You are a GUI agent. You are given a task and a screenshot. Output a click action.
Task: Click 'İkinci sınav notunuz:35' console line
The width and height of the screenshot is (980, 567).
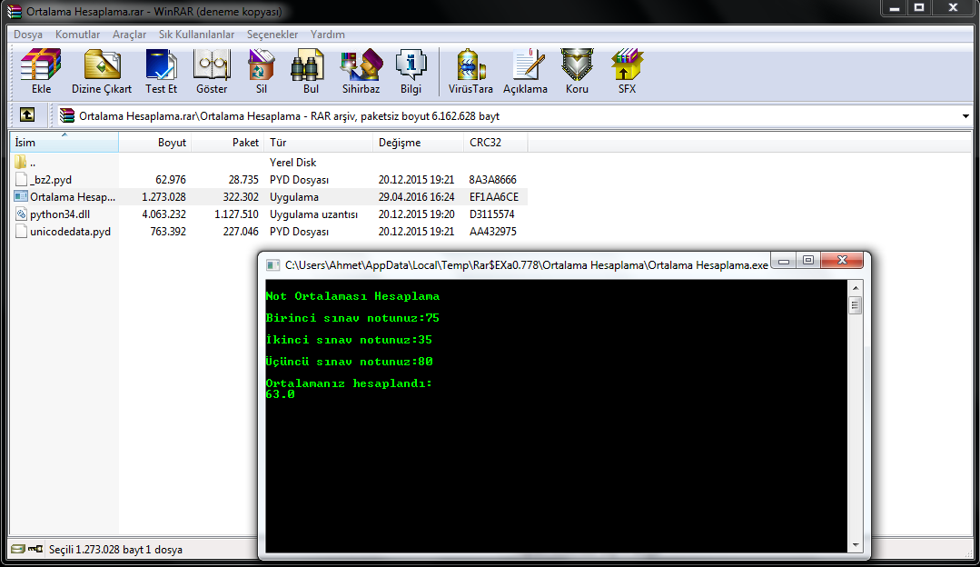point(349,340)
